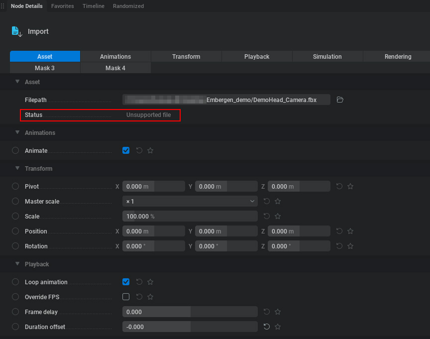Star the Frame delay parameter

pos(278,312)
